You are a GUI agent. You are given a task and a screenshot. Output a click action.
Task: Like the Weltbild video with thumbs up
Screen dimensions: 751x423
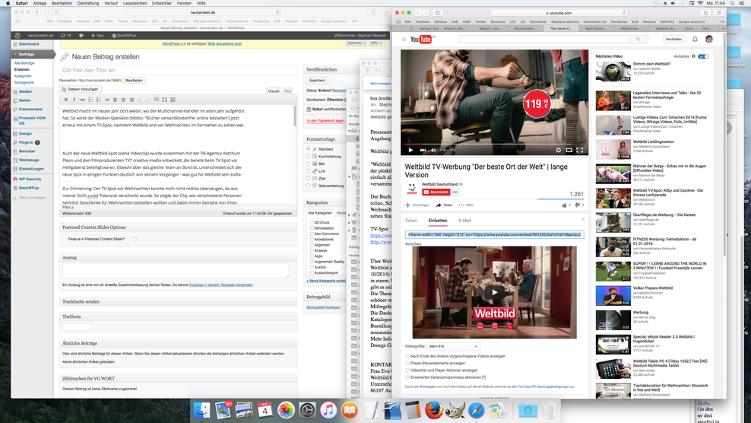[x=564, y=205]
